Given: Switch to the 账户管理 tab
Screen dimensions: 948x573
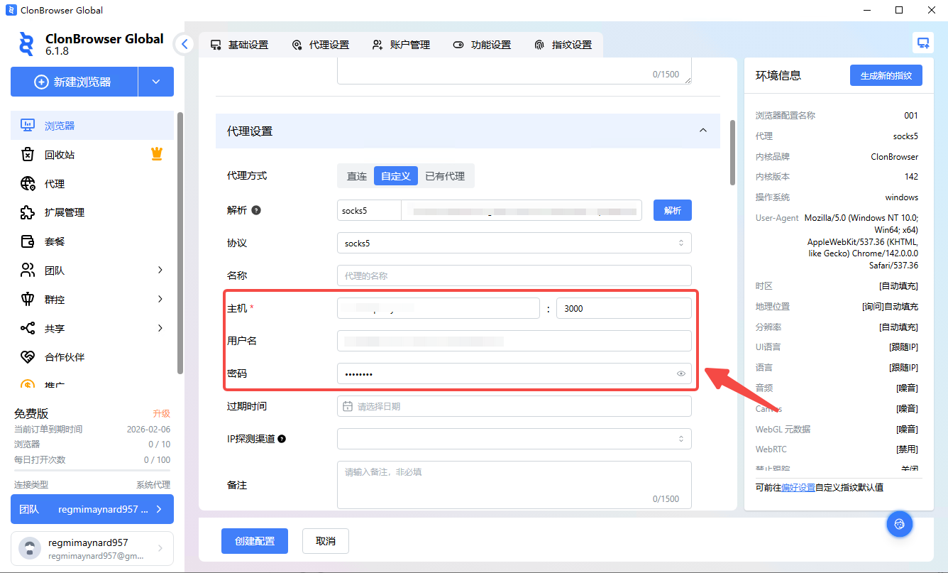Looking at the screenshot, I should 402,45.
